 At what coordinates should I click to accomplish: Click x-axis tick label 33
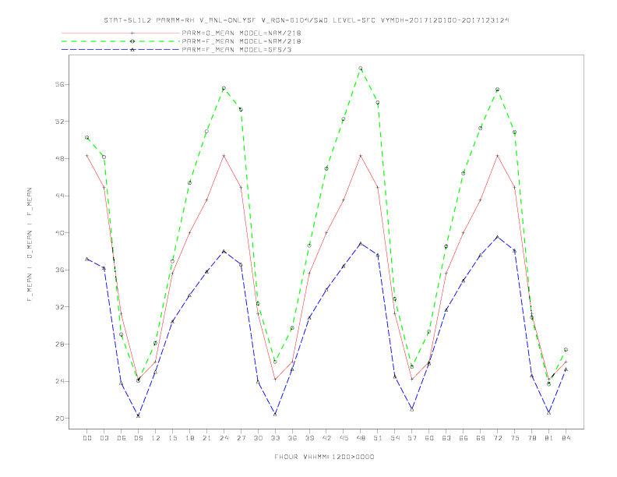click(275, 438)
